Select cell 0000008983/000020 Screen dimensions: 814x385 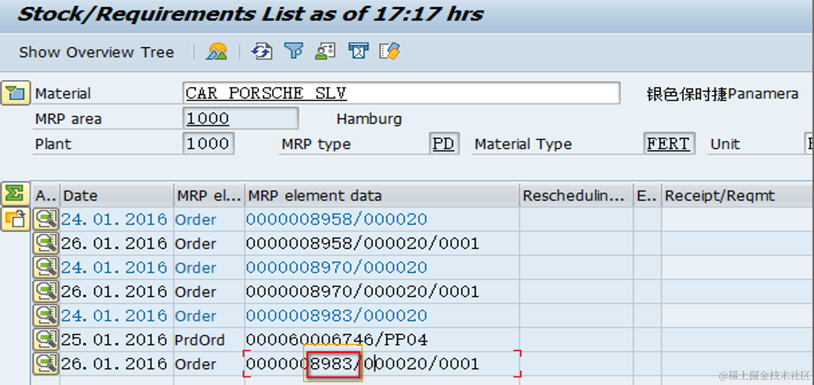[382, 316]
